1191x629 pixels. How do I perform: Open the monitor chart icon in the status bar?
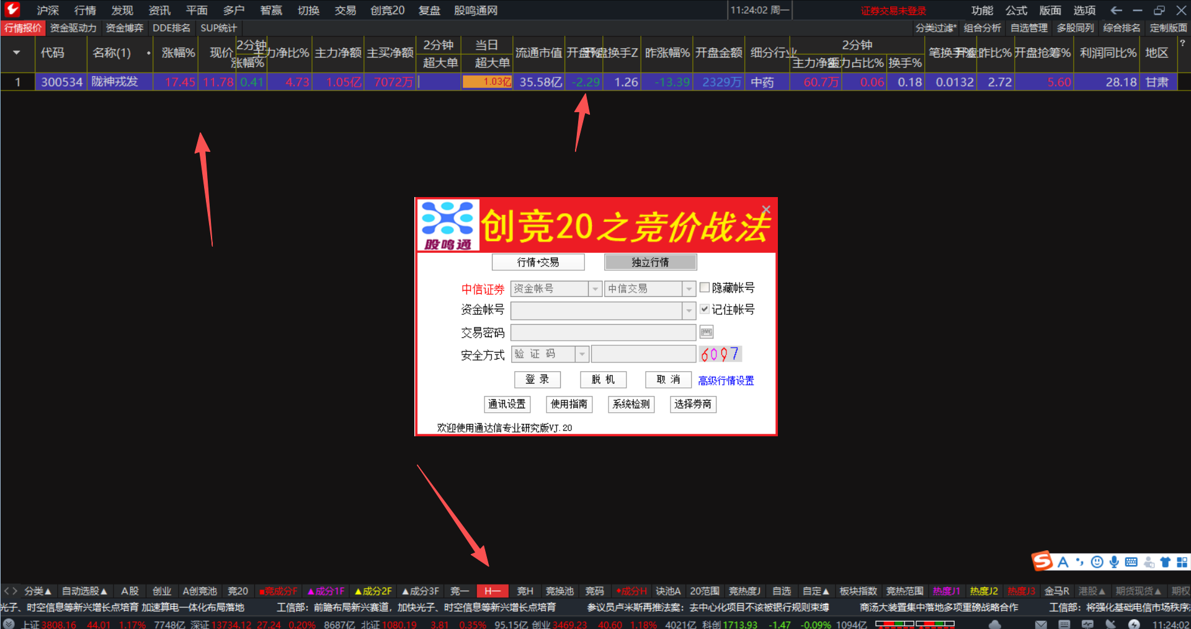coord(1087,624)
